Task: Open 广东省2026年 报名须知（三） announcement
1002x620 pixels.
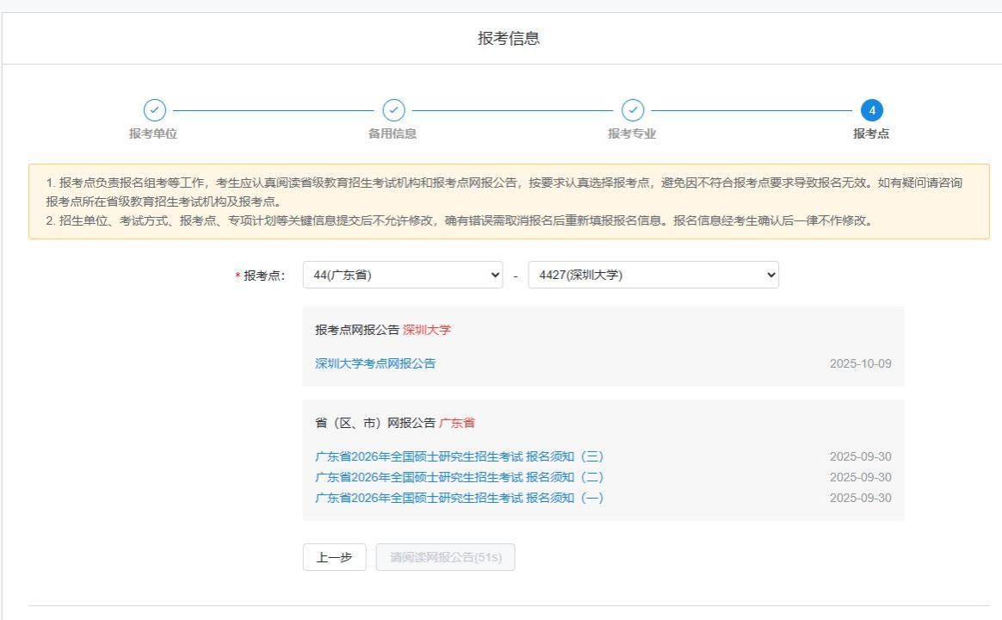Action: click(459, 456)
